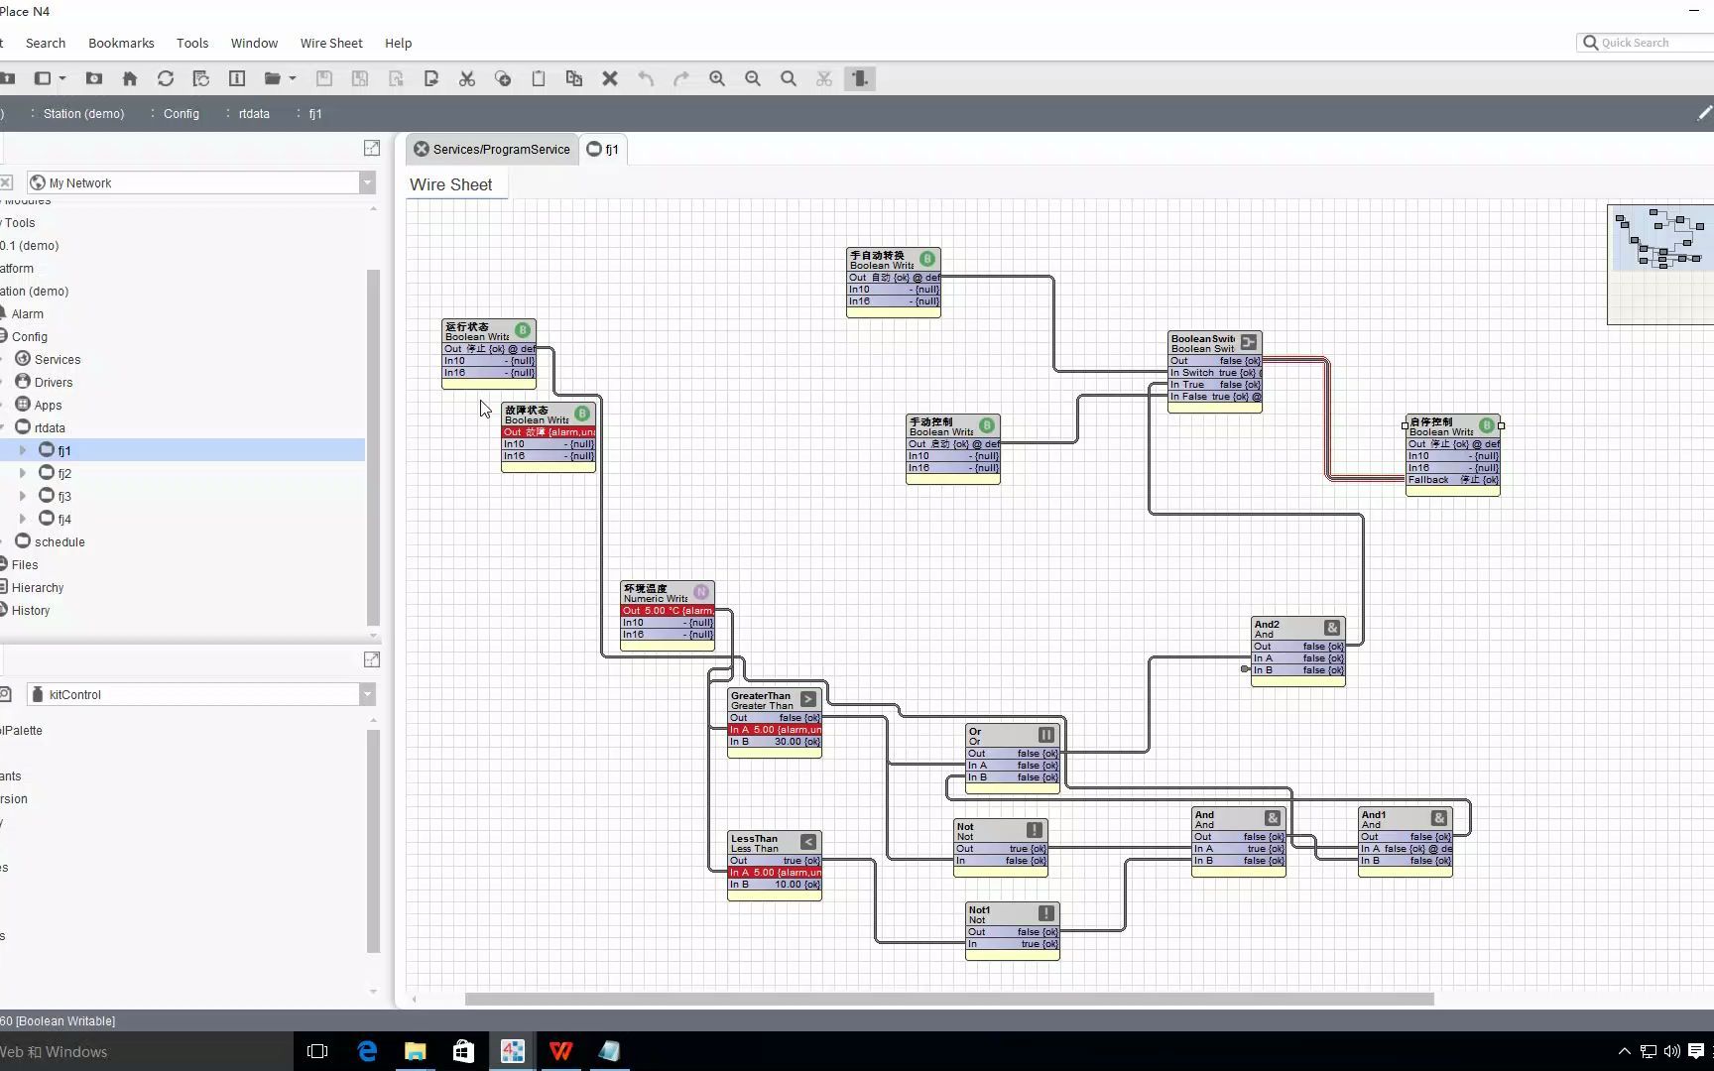Click the info 'i' toolbar icon
Image resolution: width=1714 pixels, height=1071 pixels.
click(237, 78)
